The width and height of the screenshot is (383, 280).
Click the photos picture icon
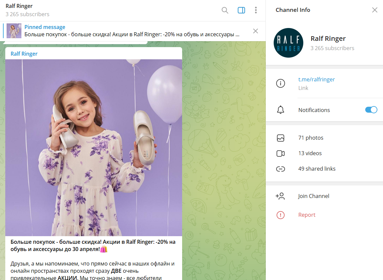point(280,138)
